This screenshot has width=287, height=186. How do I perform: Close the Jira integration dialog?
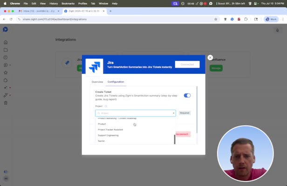coord(210,58)
